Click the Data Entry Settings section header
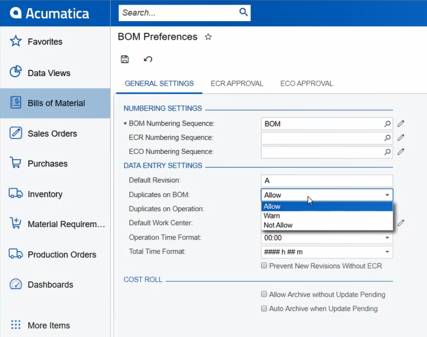 click(x=163, y=165)
